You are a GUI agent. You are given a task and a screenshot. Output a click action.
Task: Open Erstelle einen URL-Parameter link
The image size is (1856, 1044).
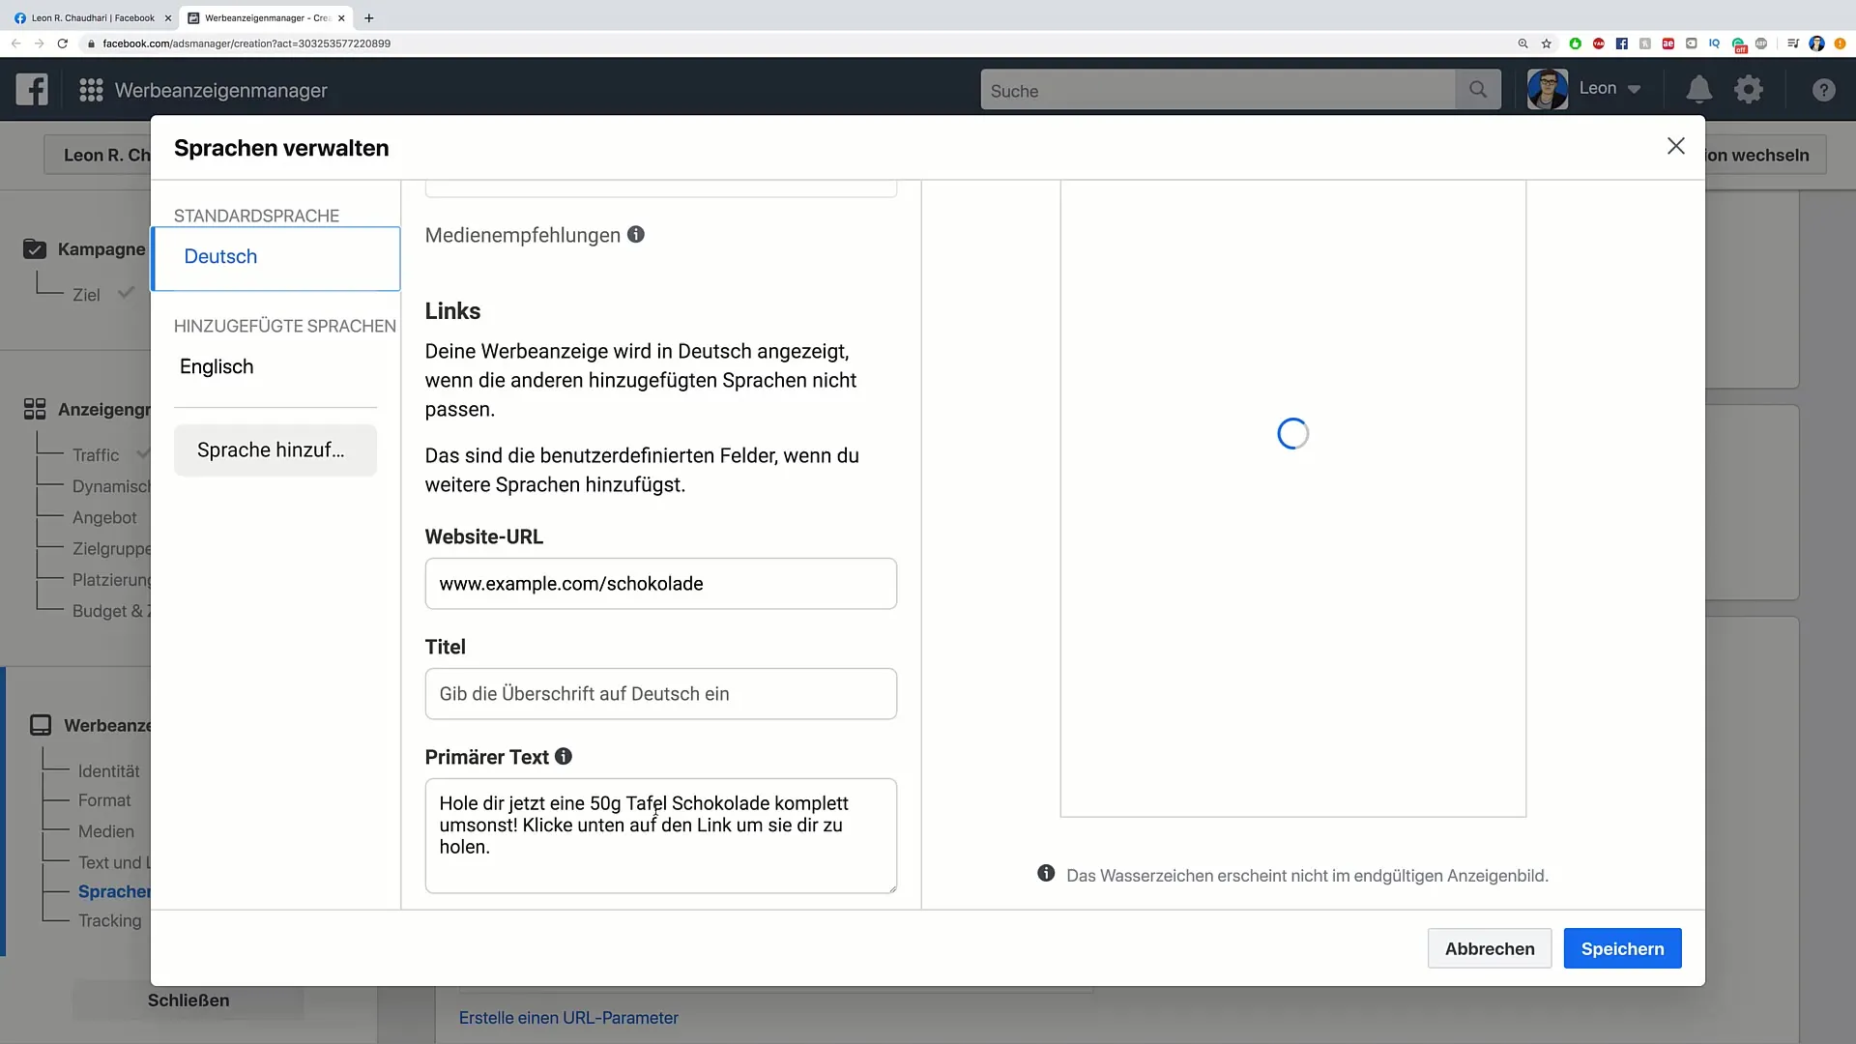point(568,1018)
